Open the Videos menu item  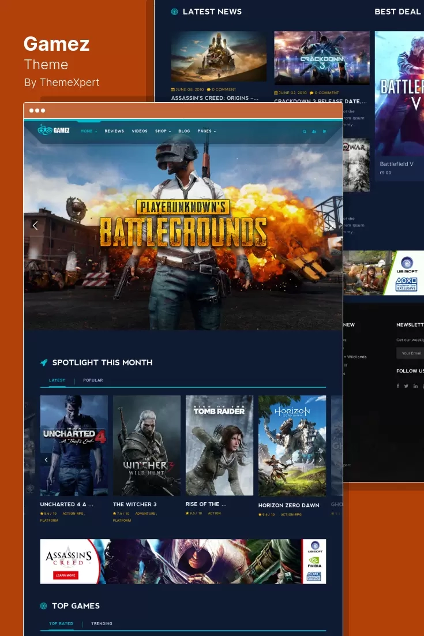click(x=140, y=131)
